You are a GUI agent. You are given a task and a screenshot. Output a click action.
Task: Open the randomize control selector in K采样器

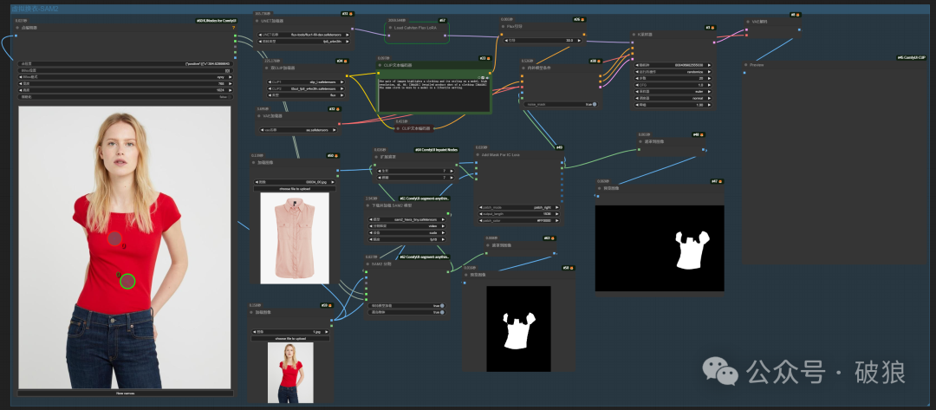pos(673,72)
